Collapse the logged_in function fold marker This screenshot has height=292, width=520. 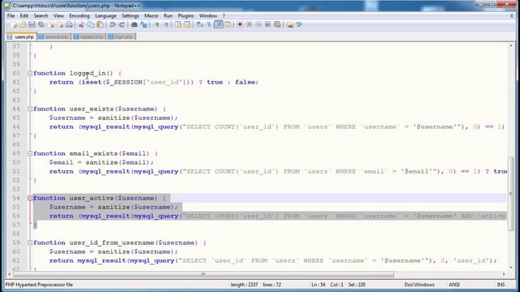[x=30, y=73]
